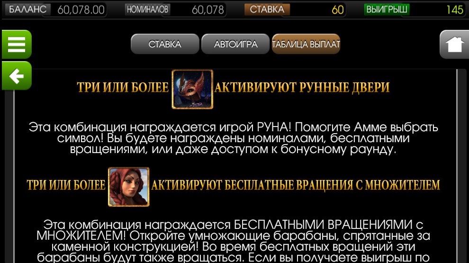Click the green ВЫИГРЫШ label
The height and width of the screenshot is (263, 469).
click(x=387, y=9)
